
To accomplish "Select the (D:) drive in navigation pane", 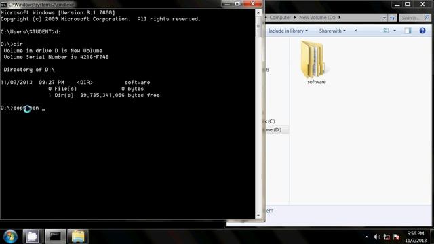I will 273,129.
